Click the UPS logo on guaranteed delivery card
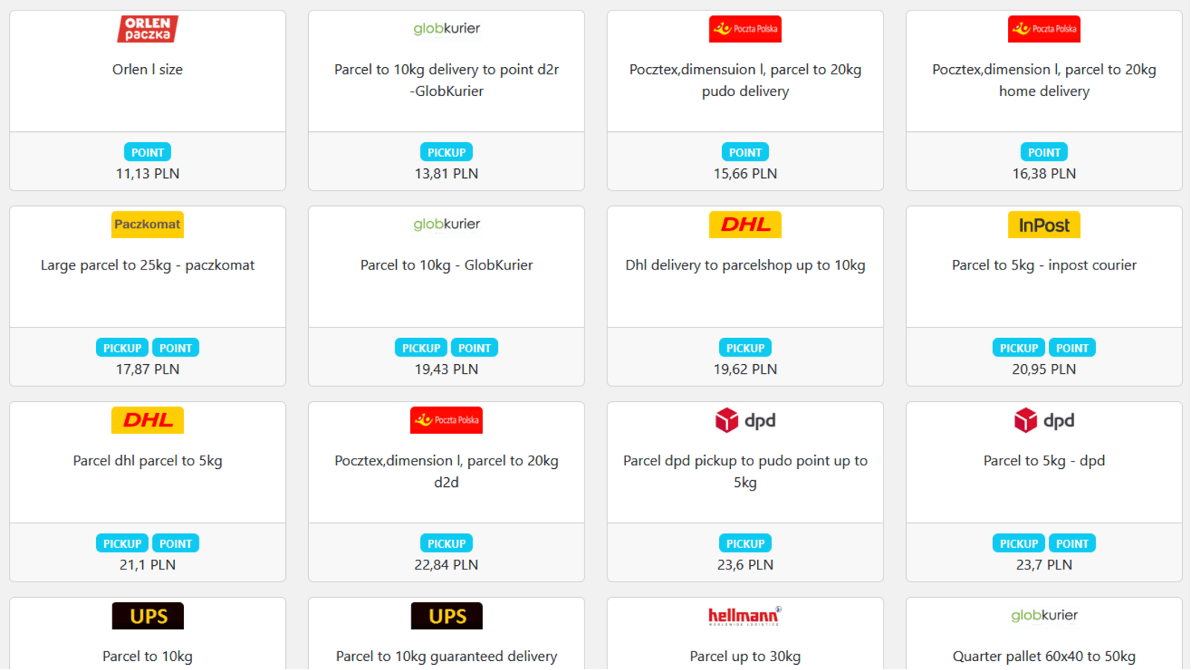Image resolution: width=1191 pixels, height=670 pixels. 447,616
